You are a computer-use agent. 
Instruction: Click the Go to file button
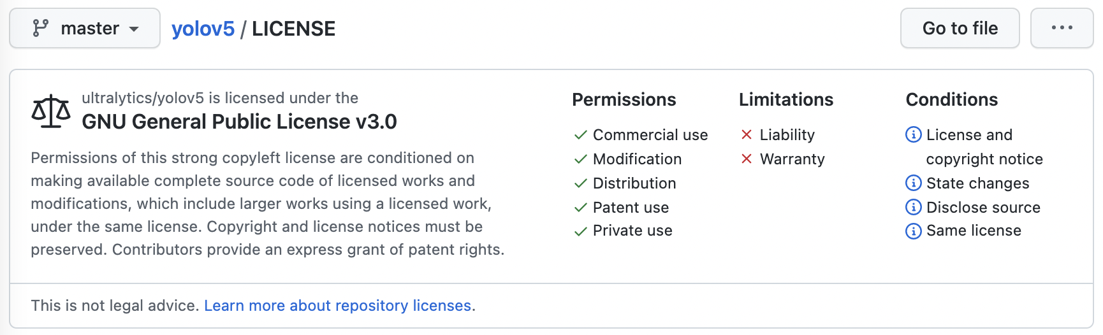click(x=960, y=29)
